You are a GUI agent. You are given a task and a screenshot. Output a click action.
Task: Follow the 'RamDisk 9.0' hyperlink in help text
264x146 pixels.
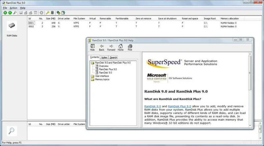coord(152,106)
